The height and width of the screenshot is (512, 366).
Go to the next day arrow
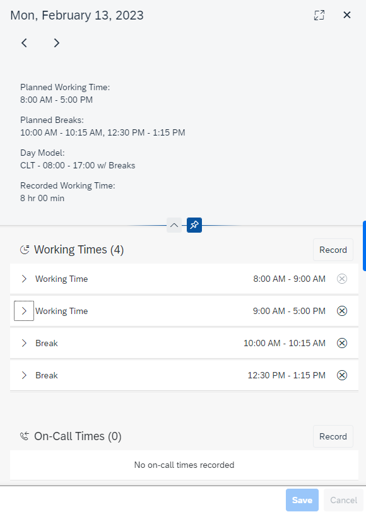point(57,43)
